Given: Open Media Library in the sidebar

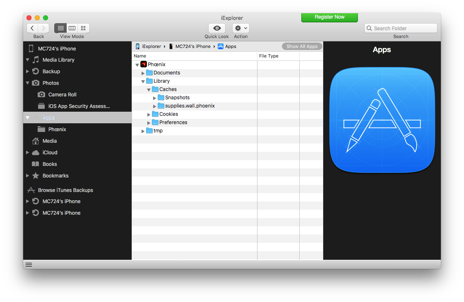Looking at the screenshot, I should click(58, 60).
